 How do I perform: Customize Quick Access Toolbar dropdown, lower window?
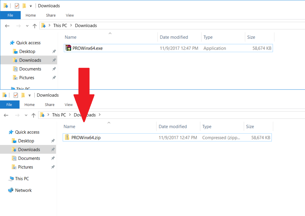[29, 96]
